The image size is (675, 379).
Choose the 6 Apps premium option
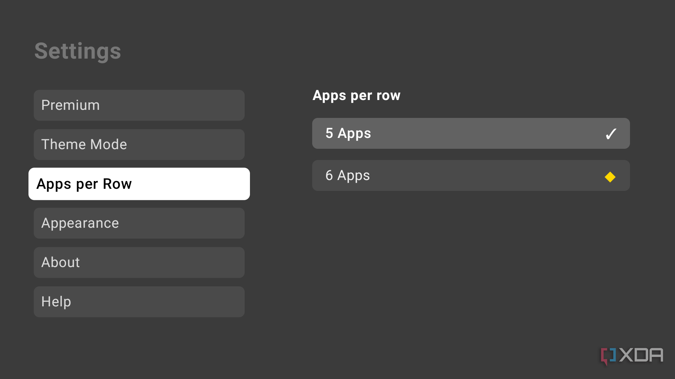coord(471,175)
